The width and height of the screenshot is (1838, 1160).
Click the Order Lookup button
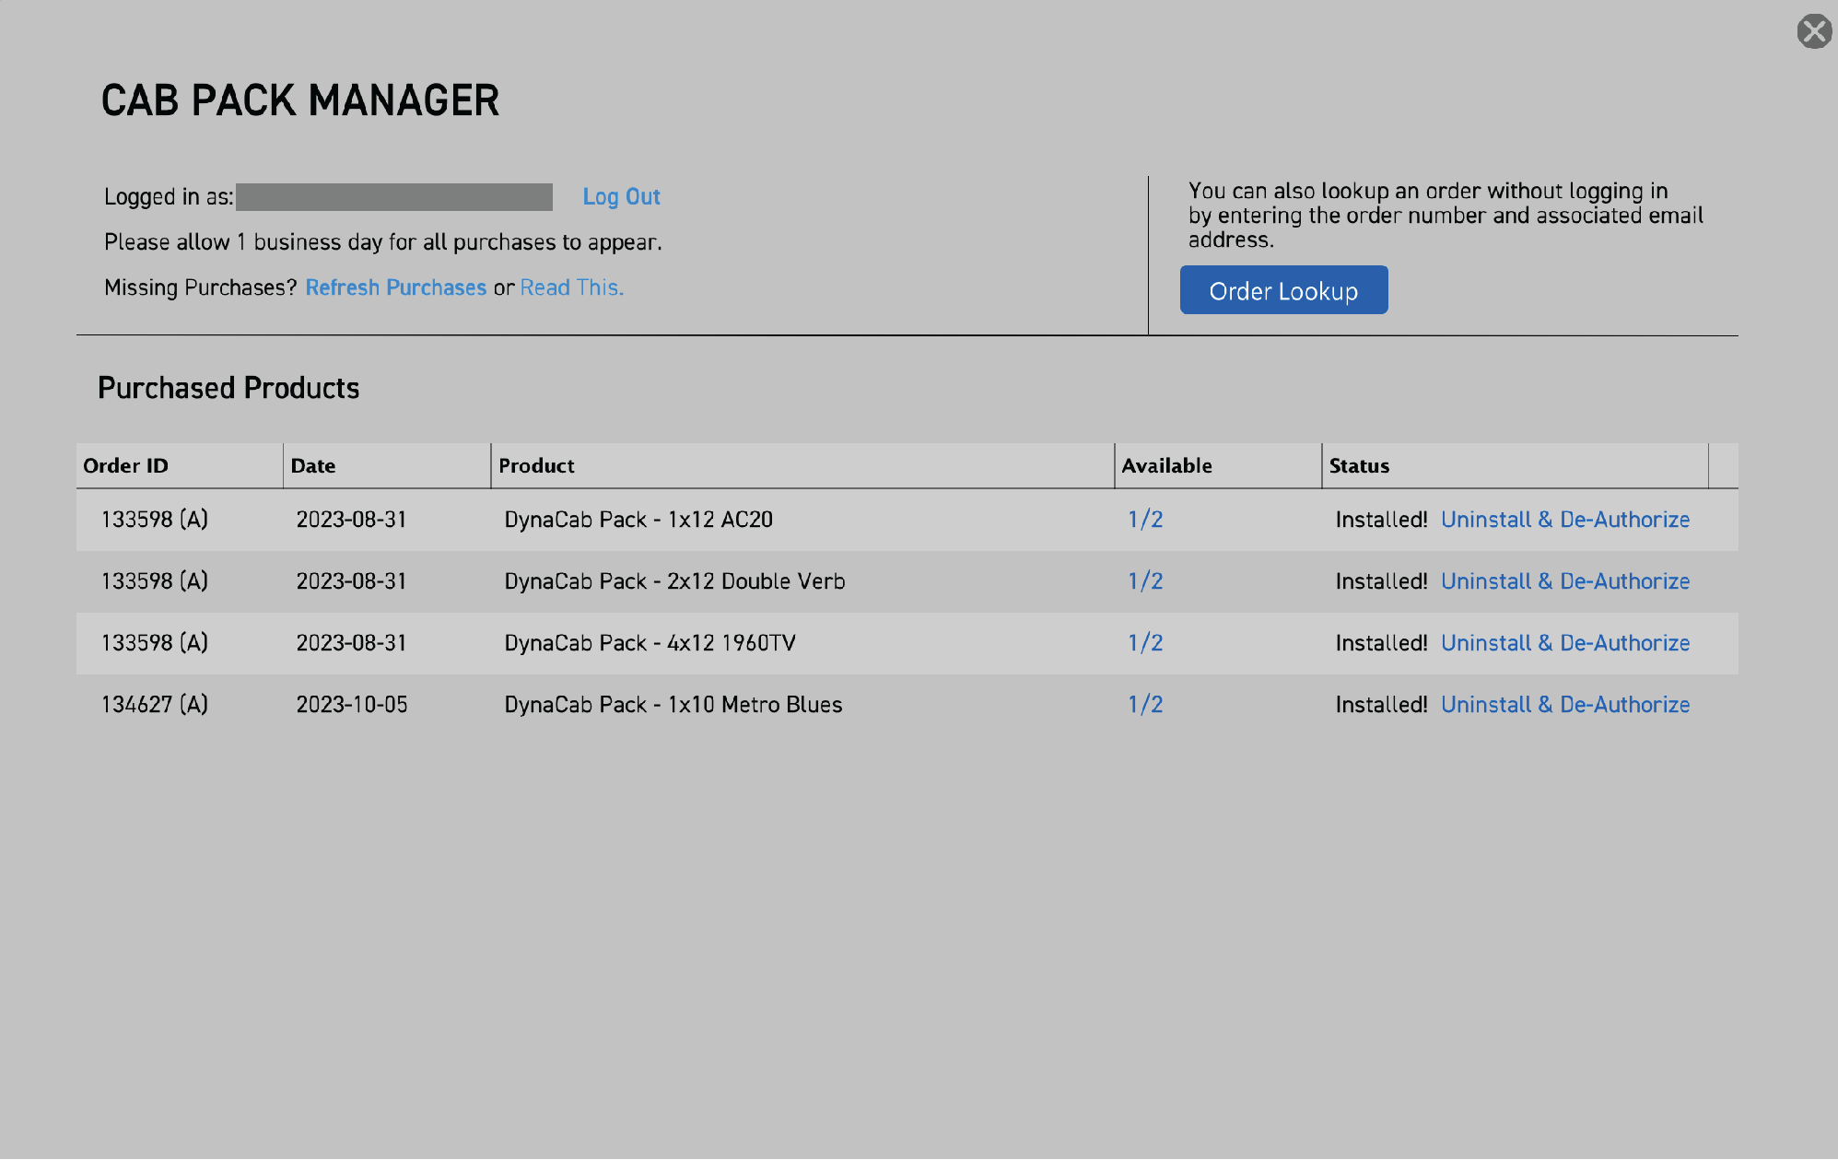[1283, 290]
